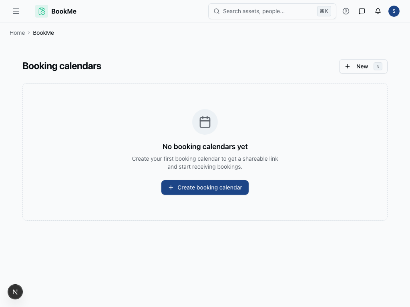Click the Booking calendars page heading
This screenshot has width=410, height=307.
pyautogui.click(x=62, y=66)
